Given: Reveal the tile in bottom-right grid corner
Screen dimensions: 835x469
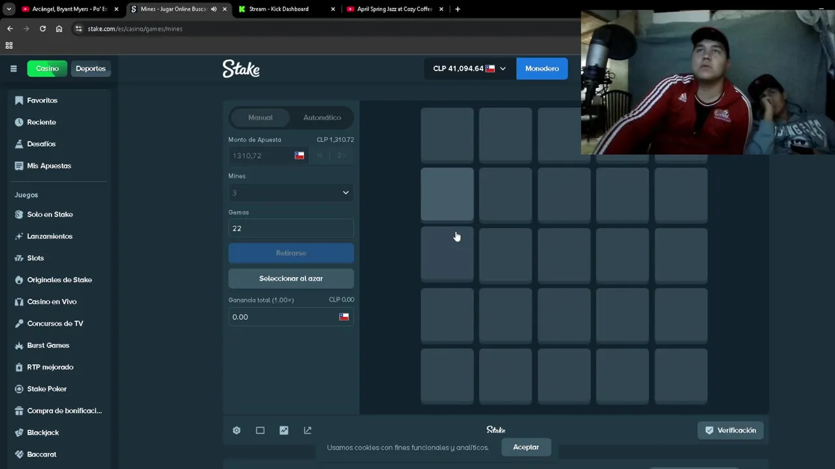Looking at the screenshot, I should (x=681, y=376).
